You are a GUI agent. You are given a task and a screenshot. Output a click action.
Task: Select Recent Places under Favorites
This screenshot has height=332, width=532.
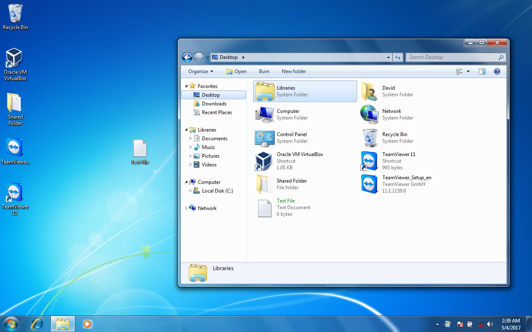[214, 112]
